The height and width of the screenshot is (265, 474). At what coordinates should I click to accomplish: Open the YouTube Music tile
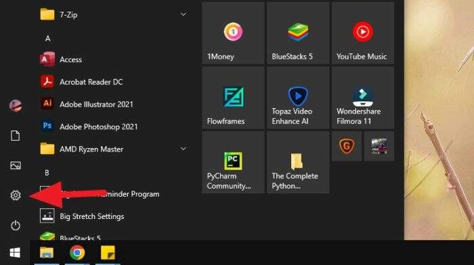pyautogui.click(x=363, y=34)
